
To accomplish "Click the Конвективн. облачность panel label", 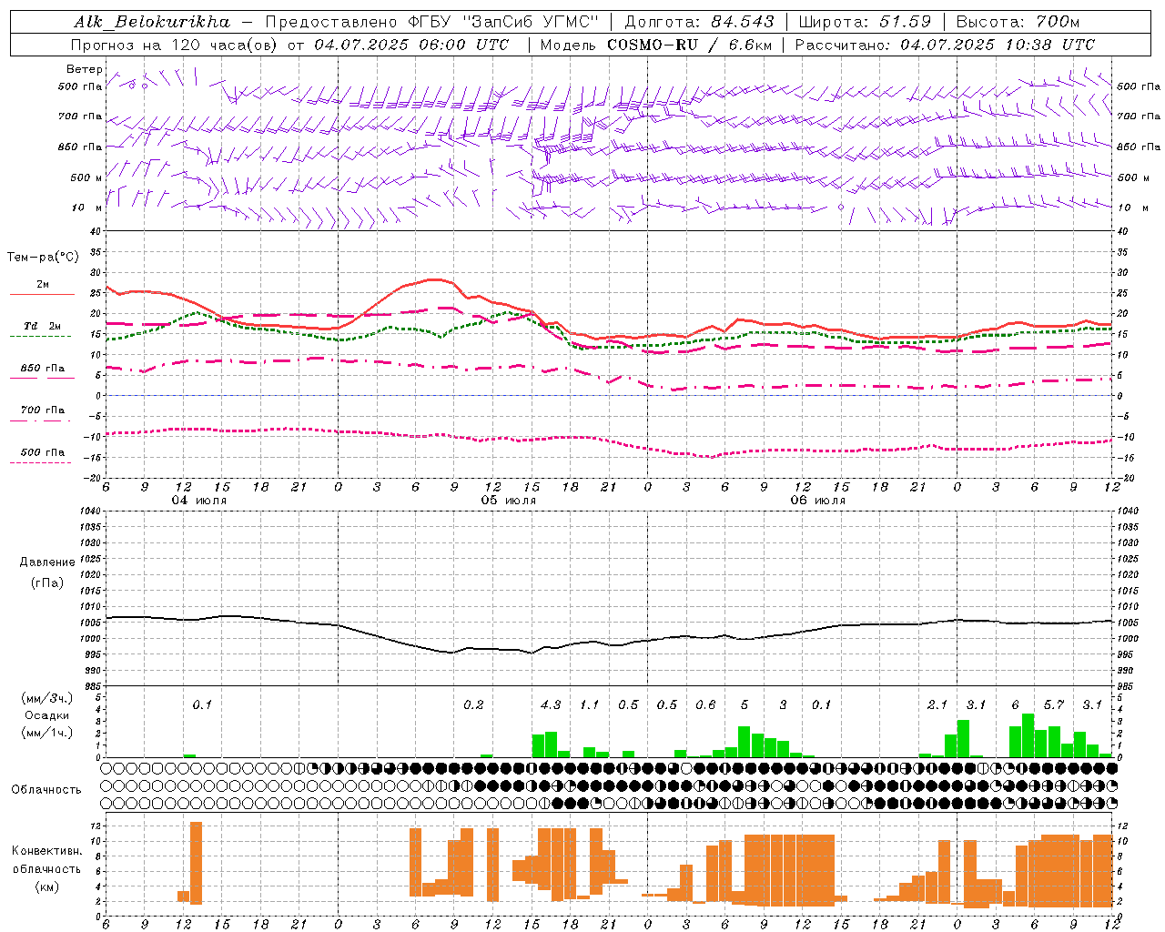I will click(x=46, y=868).
